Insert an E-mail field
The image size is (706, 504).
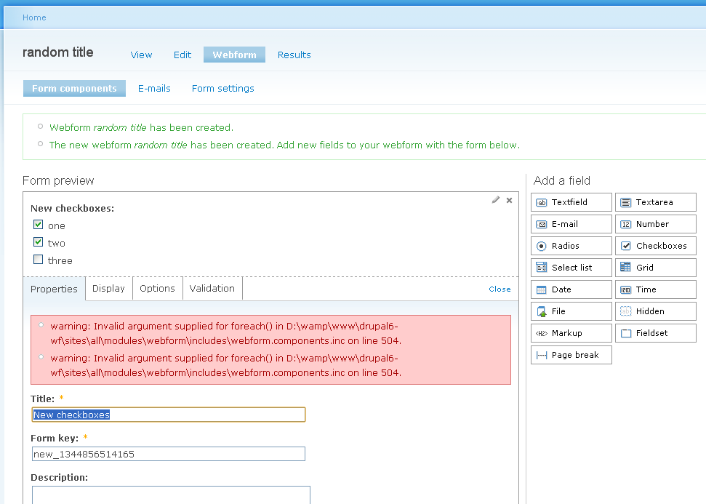pyautogui.click(x=571, y=224)
